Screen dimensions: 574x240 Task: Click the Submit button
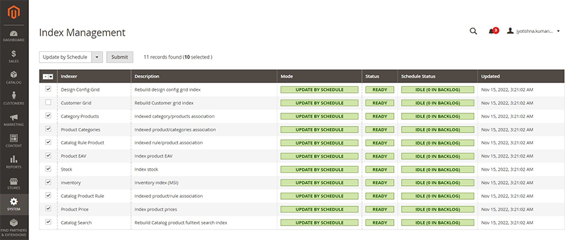(119, 57)
